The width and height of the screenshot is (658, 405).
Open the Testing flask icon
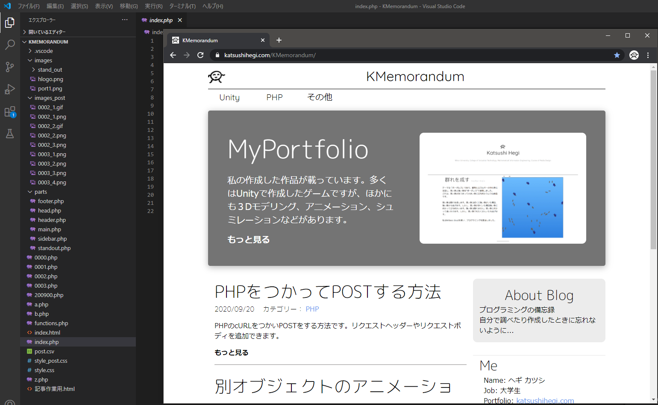(10, 134)
